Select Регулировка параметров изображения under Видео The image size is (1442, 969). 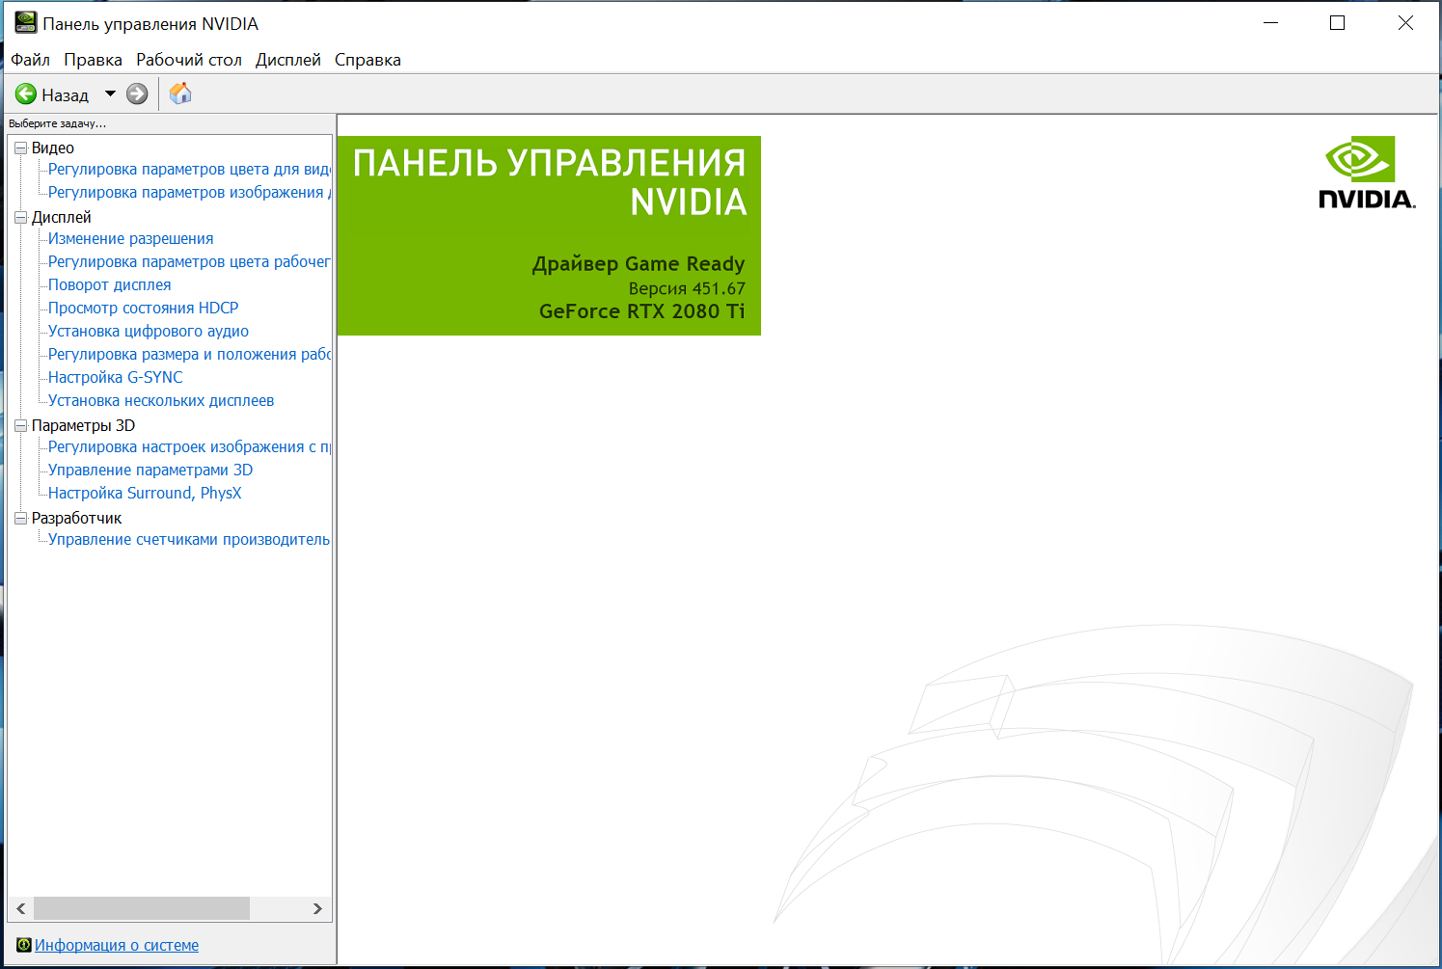[x=189, y=193]
